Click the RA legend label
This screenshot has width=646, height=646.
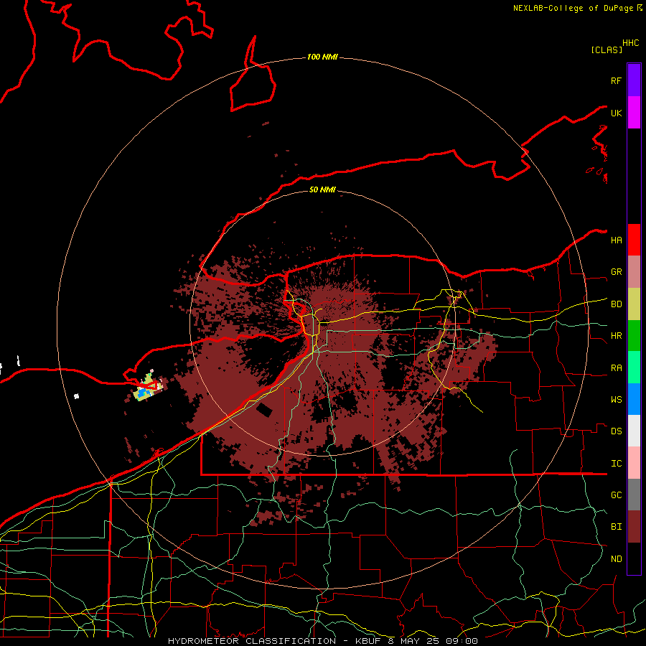(616, 368)
